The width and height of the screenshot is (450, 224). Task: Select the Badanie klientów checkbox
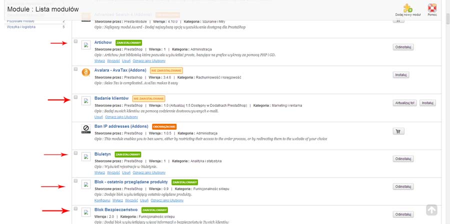click(76, 97)
